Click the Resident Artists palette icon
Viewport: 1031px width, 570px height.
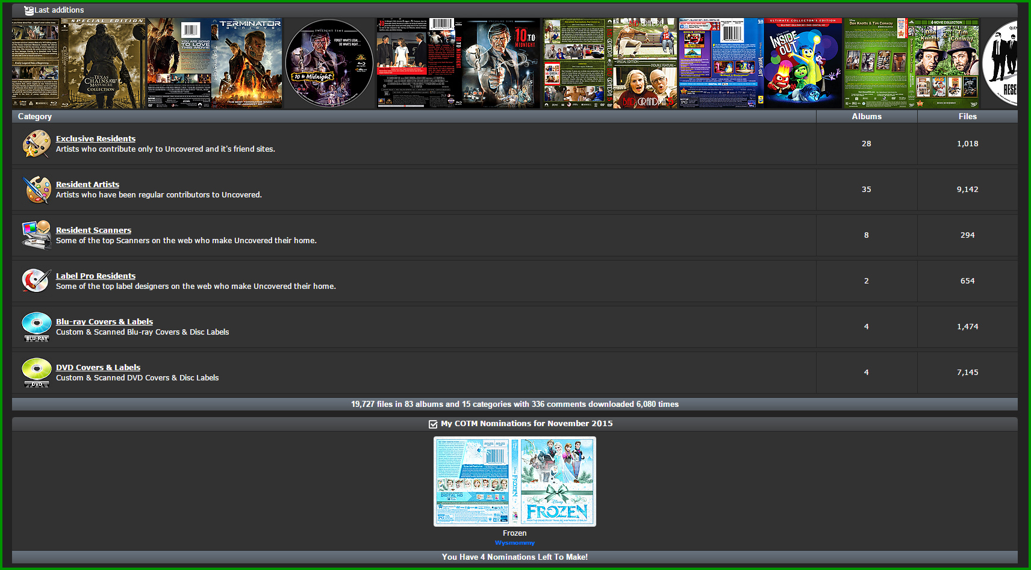coord(36,190)
